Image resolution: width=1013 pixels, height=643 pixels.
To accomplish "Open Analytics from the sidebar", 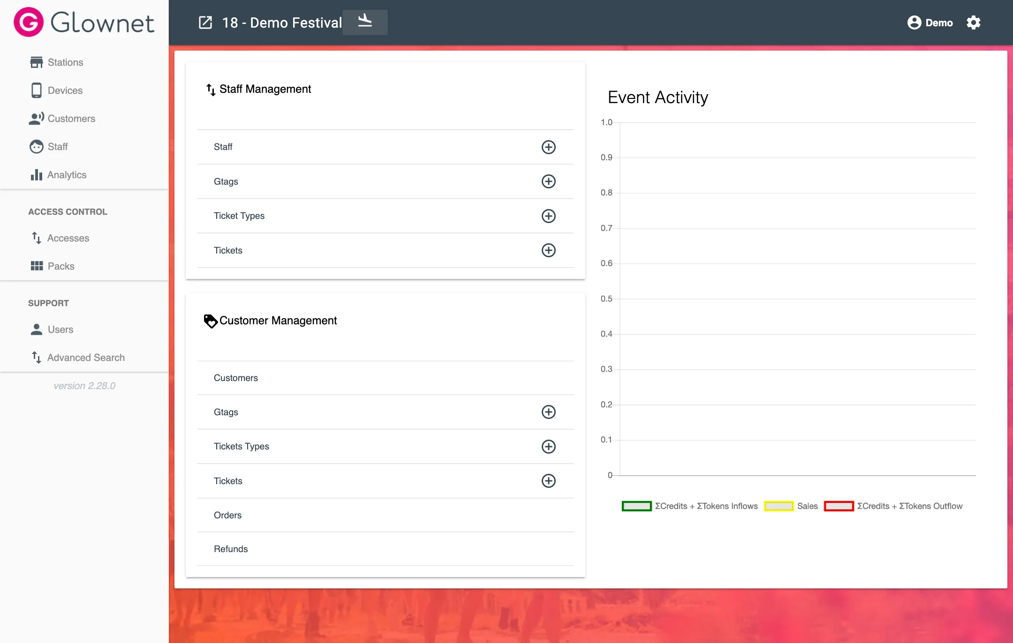I will point(67,175).
